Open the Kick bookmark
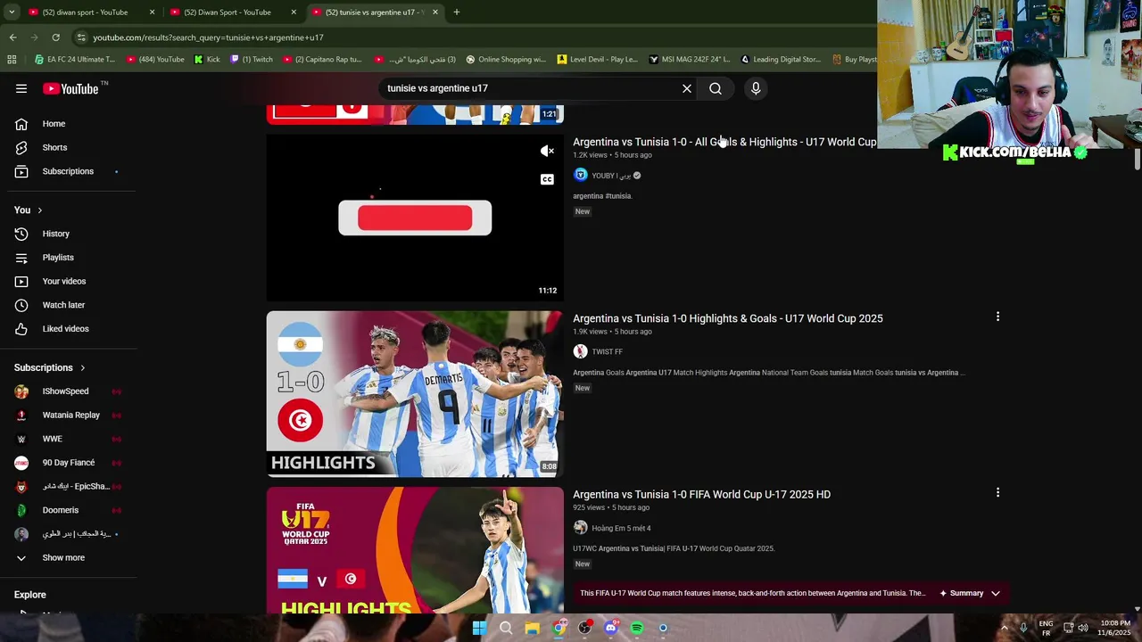The height and width of the screenshot is (642, 1142). tap(207, 60)
